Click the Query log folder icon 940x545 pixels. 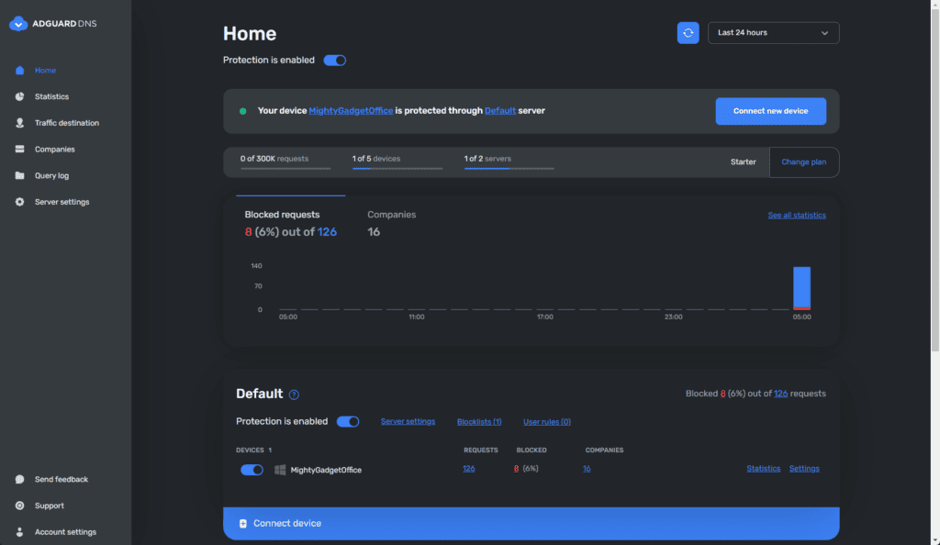[20, 175]
